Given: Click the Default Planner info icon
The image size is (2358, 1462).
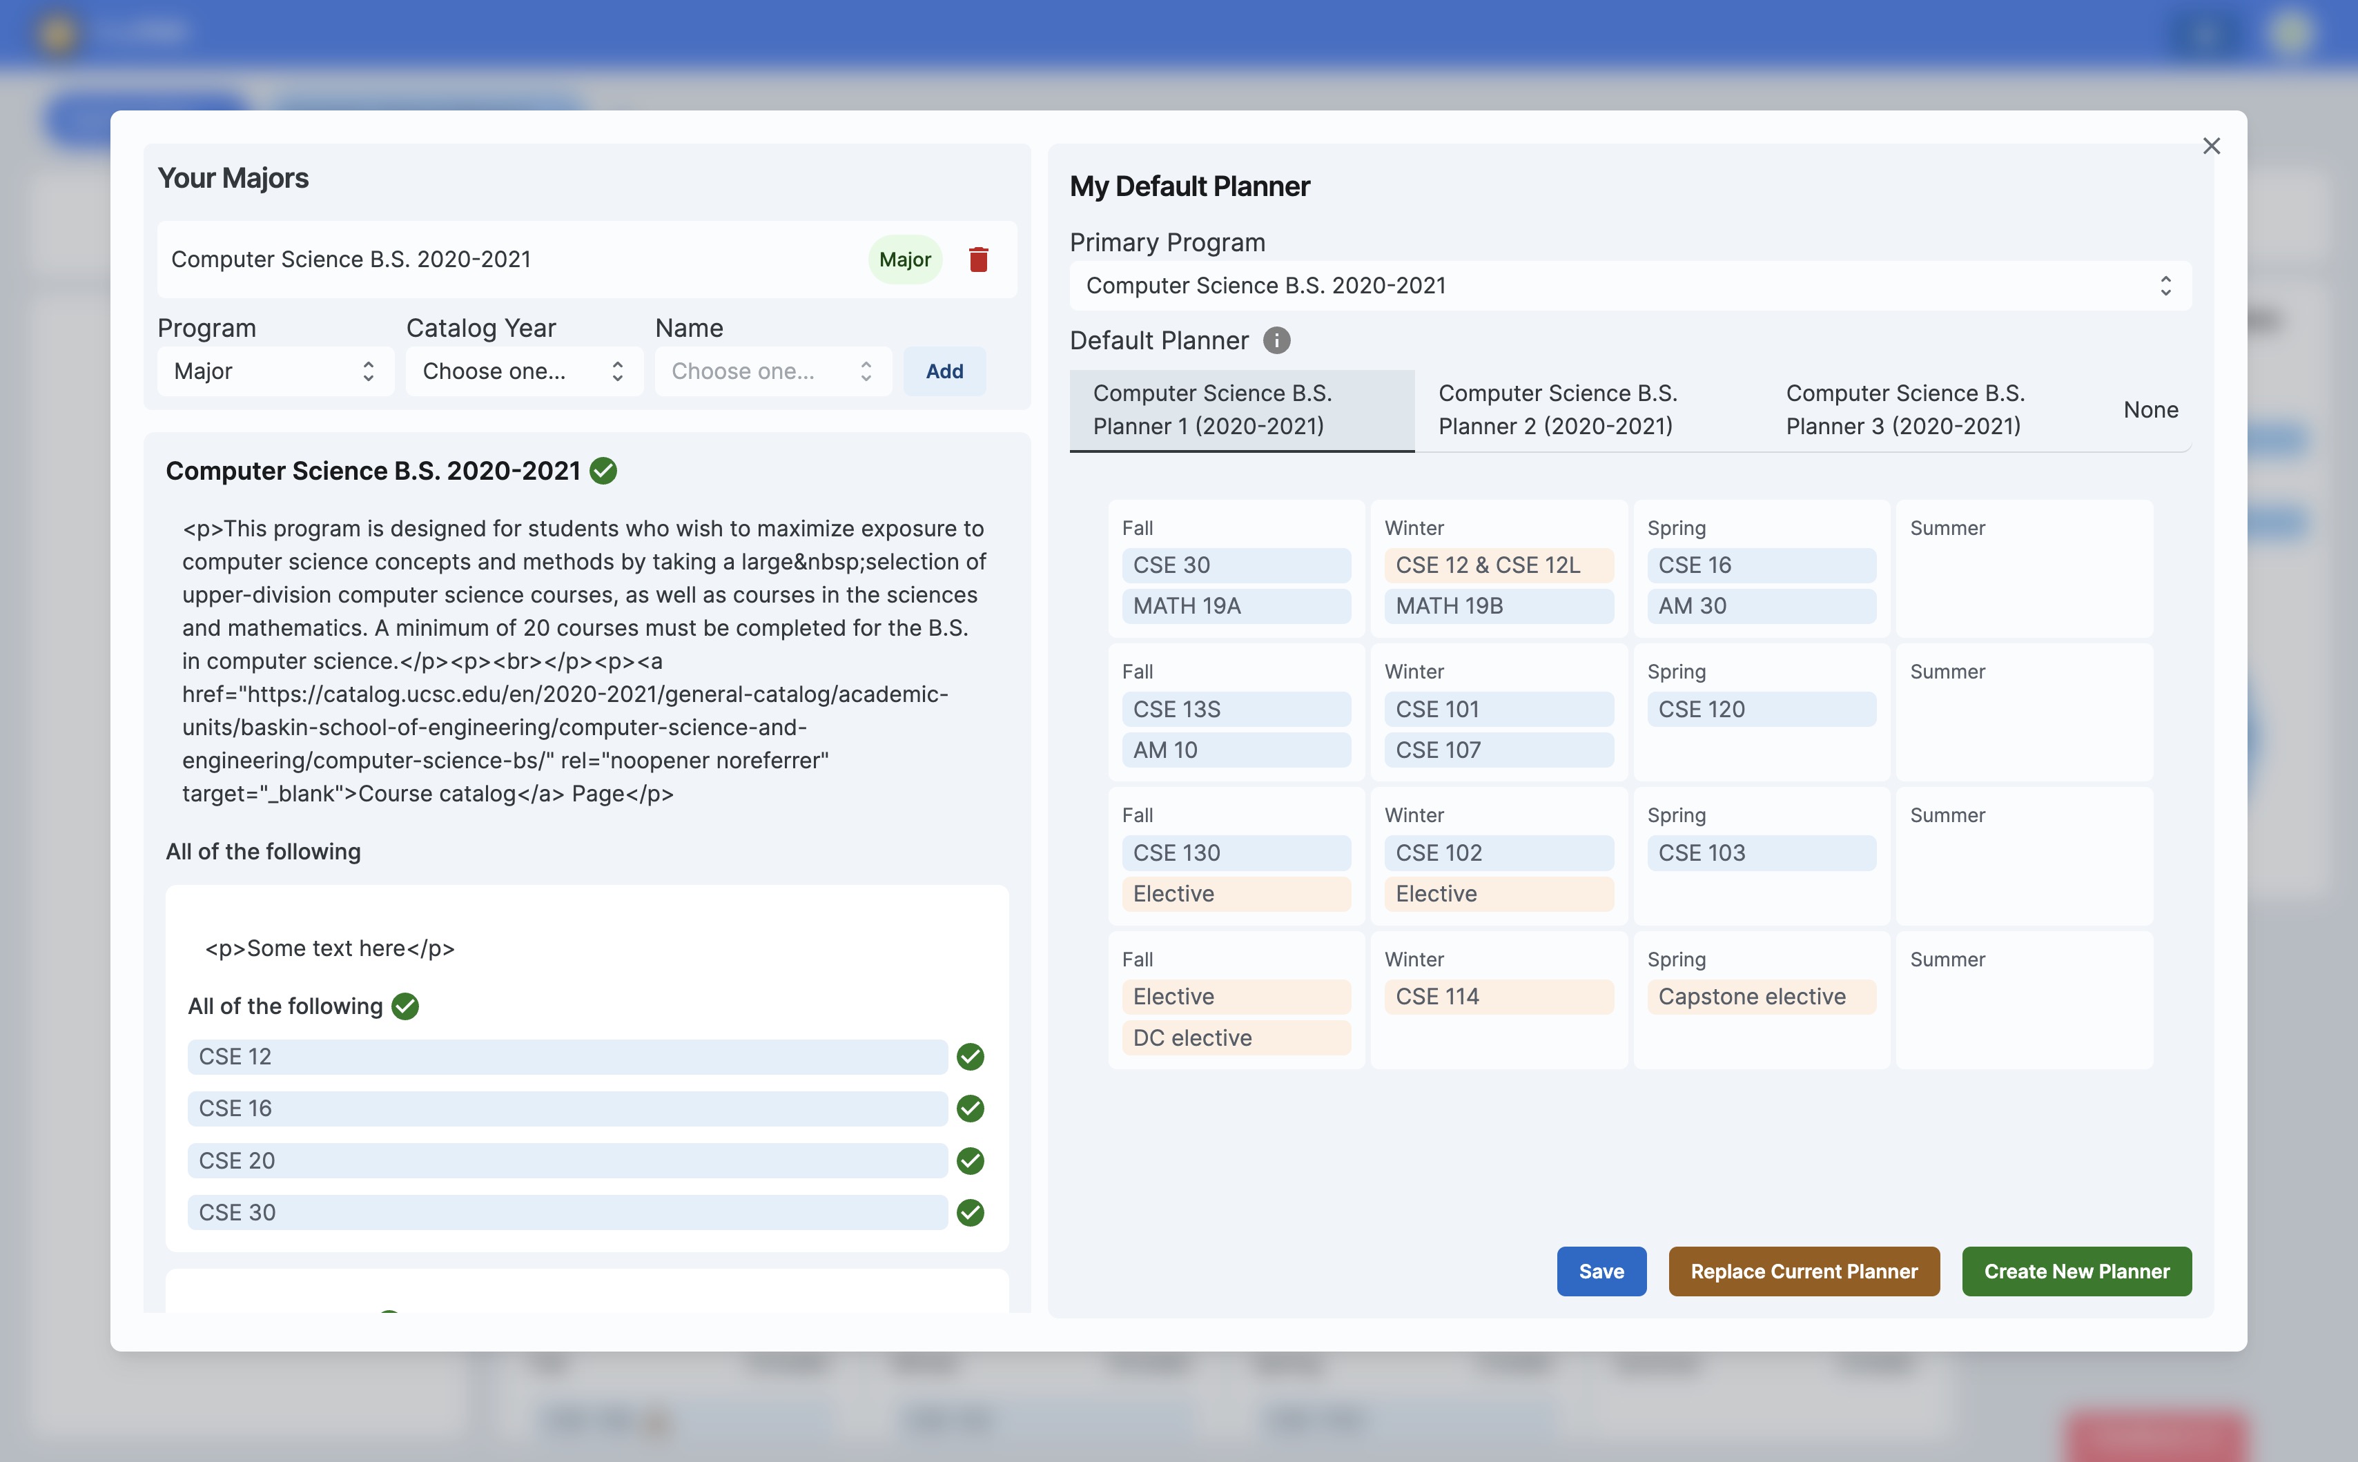Looking at the screenshot, I should (x=1276, y=340).
